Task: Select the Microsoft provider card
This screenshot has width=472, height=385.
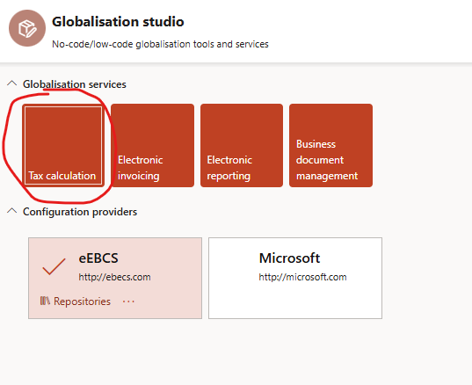Action: pos(295,278)
